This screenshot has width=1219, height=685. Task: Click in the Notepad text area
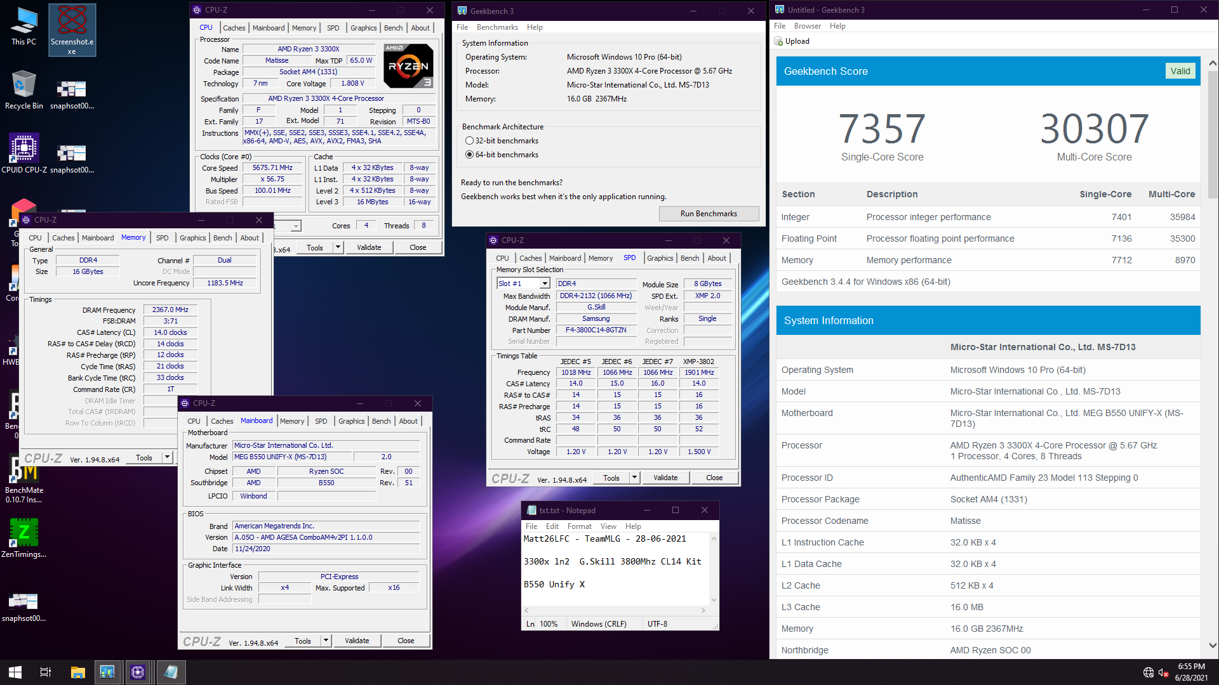616,568
